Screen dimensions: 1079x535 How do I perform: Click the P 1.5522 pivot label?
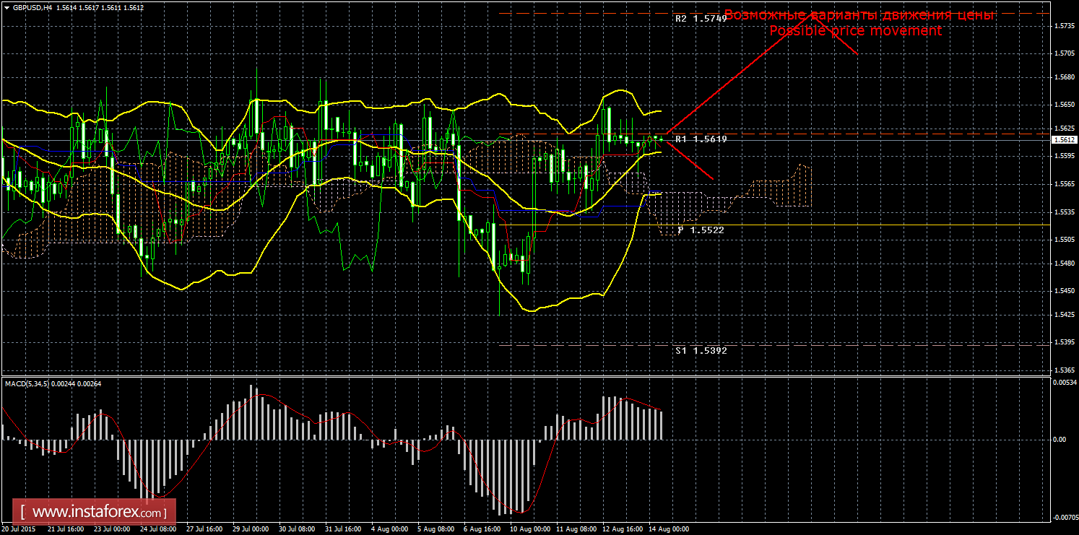[x=701, y=230]
